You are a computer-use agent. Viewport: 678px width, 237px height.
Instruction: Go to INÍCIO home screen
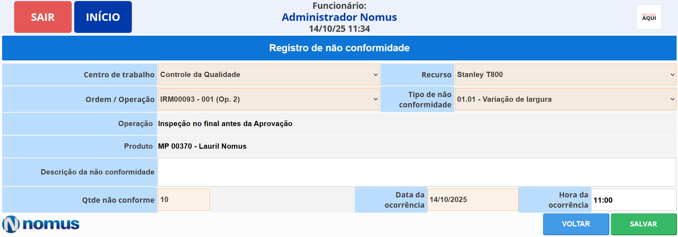103,17
